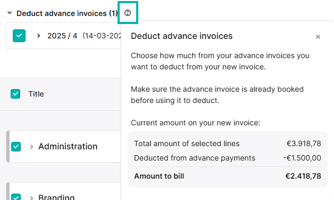The height and width of the screenshot is (200, 334).
Task: Toggle the Title select-all checkbox
Action: 15,94
